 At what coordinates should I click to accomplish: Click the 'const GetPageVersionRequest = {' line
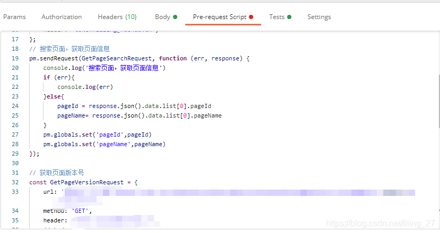[x=83, y=182]
